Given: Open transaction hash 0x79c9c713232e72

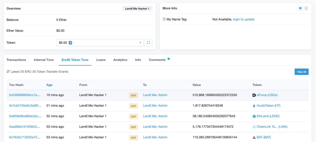Looking at the screenshot, I should click(x=25, y=137).
